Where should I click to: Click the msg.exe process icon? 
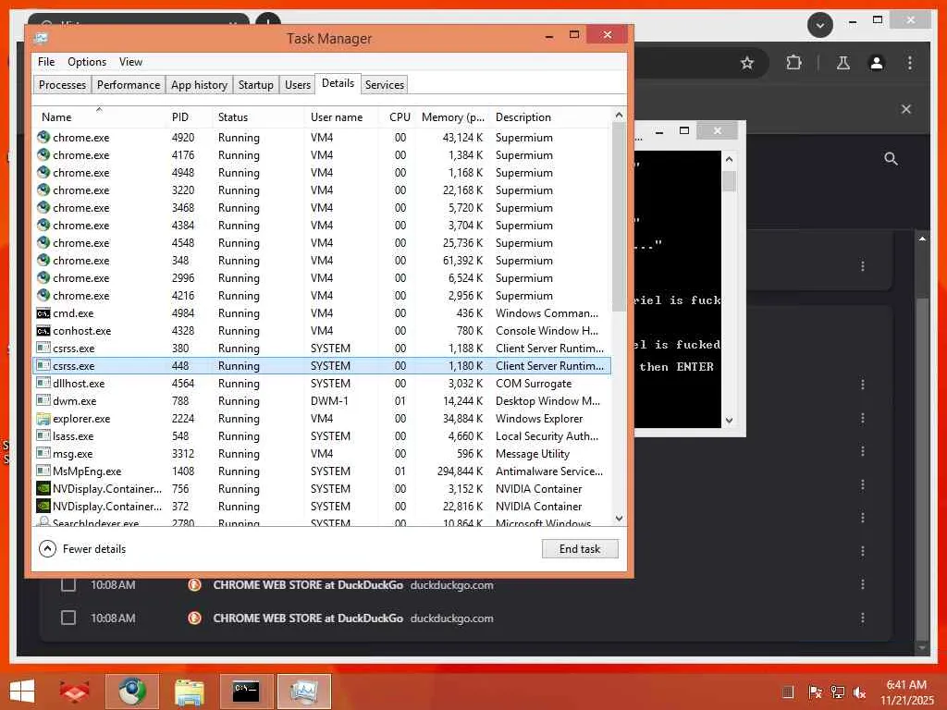tap(43, 453)
